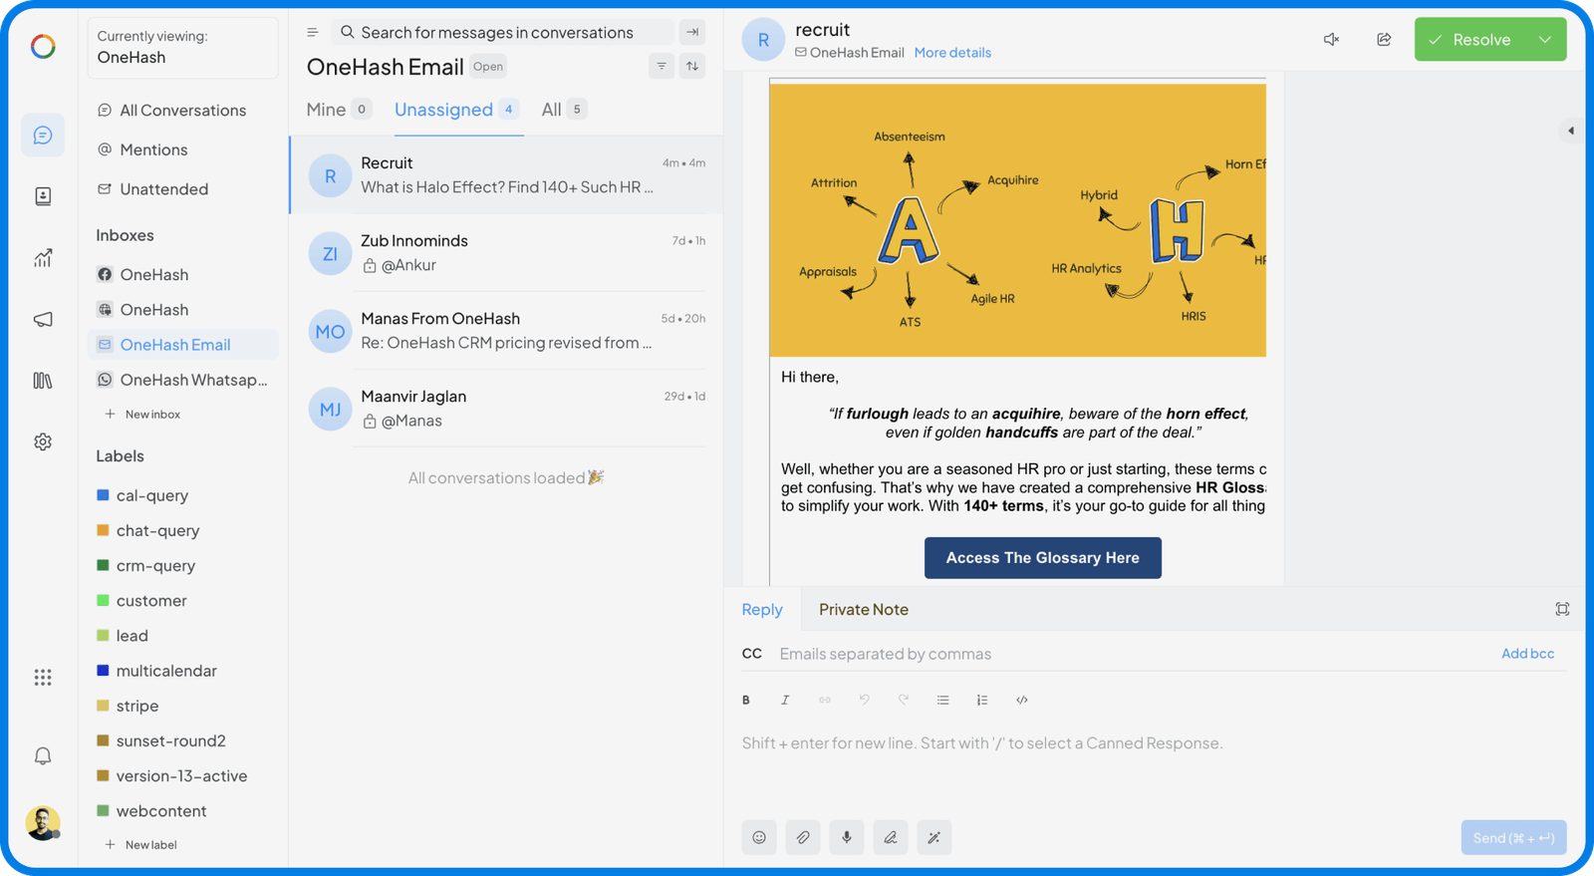Viewport: 1594px width, 876px height.
Task: Open Manas From OneHash conversation
Action: point(507,331)
